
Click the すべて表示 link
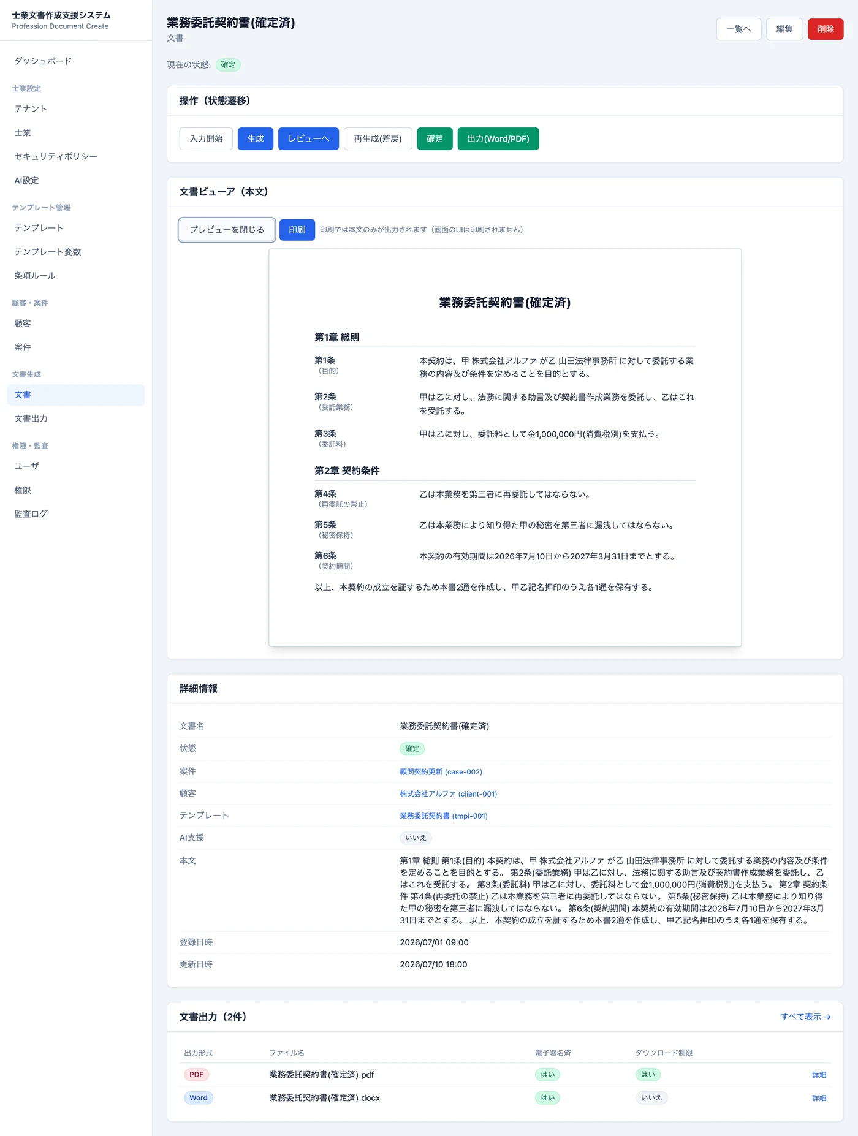[x=805, y=1017]
